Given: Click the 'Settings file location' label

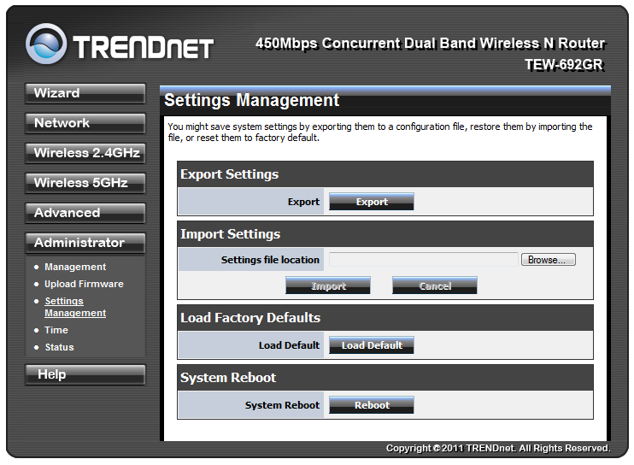Looking at the screenshot, I should 270,260.
